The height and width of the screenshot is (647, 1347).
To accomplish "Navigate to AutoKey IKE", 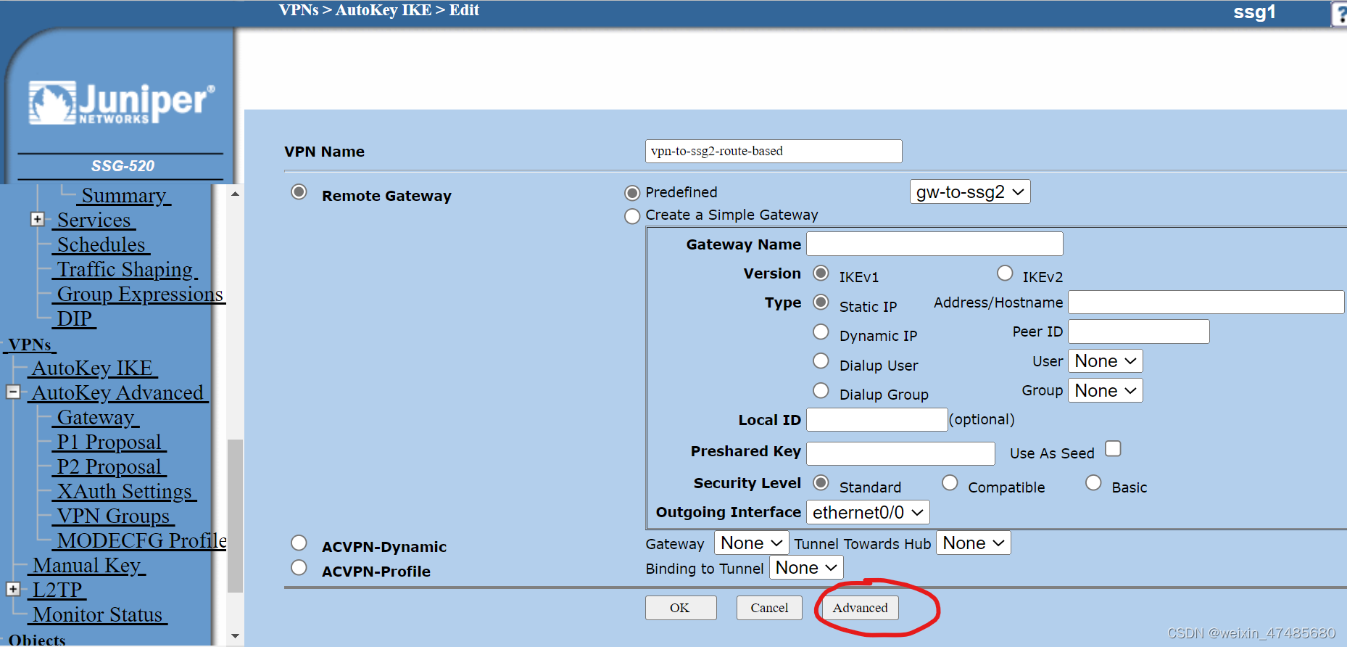I will tap(93, 368).
